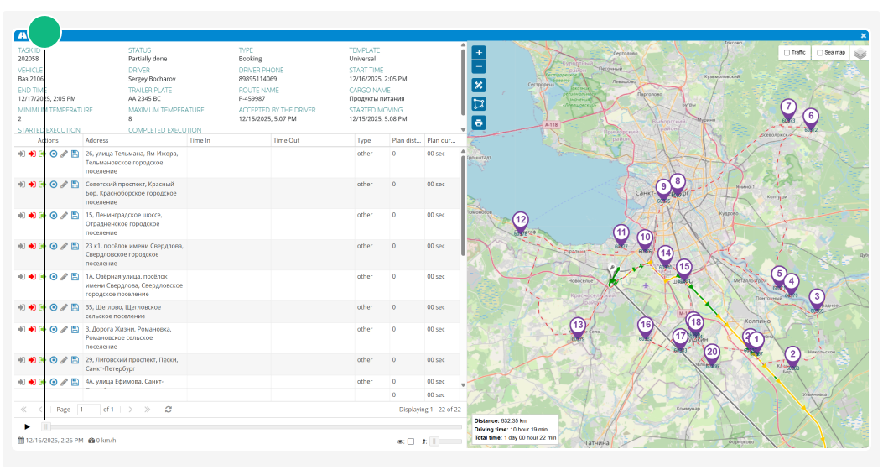Select the polygon area drawing tool
This screenshot has width=883, height=470.
[x=479, y=104]
